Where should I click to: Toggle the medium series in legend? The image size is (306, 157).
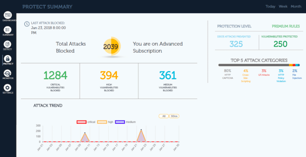(x=125, y=122)
